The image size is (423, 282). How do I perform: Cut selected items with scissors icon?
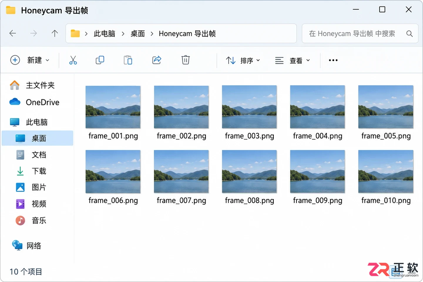(x=73, y=60)
